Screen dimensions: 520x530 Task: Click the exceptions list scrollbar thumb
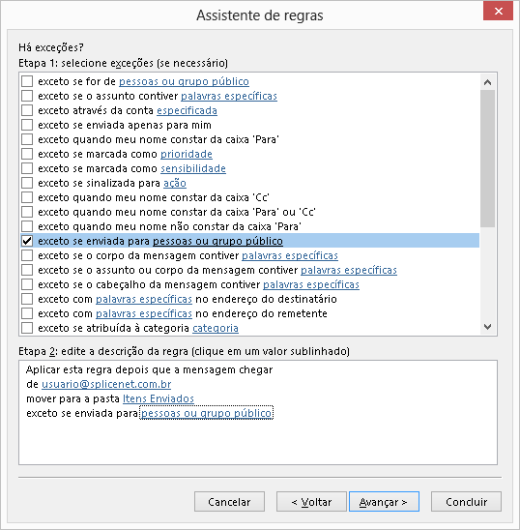click(x=487, y=159)
